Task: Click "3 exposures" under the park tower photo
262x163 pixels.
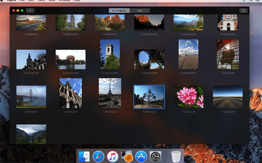Action: tap(70, 34)
